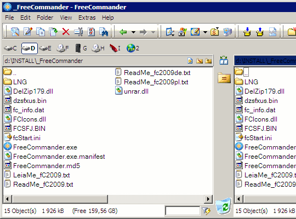Click the equalize panels folder icon
This screenshot has width=296, height=219.
224,78
